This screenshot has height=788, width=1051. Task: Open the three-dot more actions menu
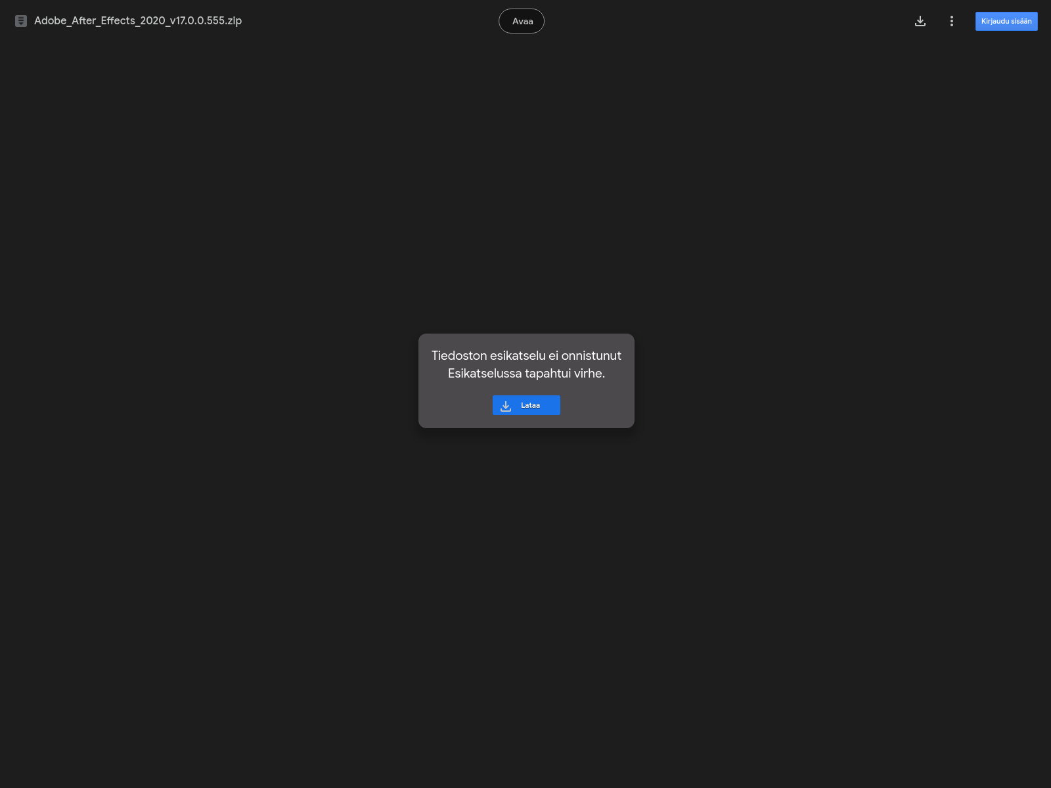[951, 21]
